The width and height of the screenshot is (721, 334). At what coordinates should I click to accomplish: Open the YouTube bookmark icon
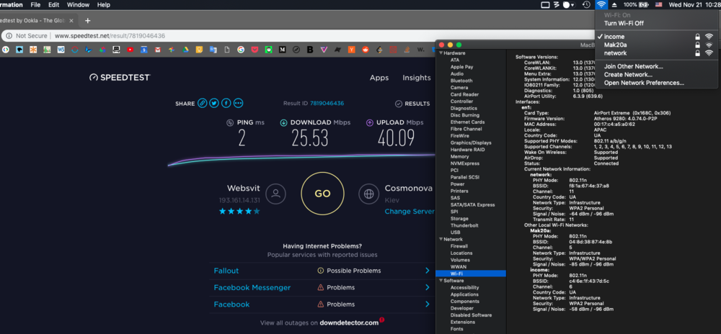point(131,50)
